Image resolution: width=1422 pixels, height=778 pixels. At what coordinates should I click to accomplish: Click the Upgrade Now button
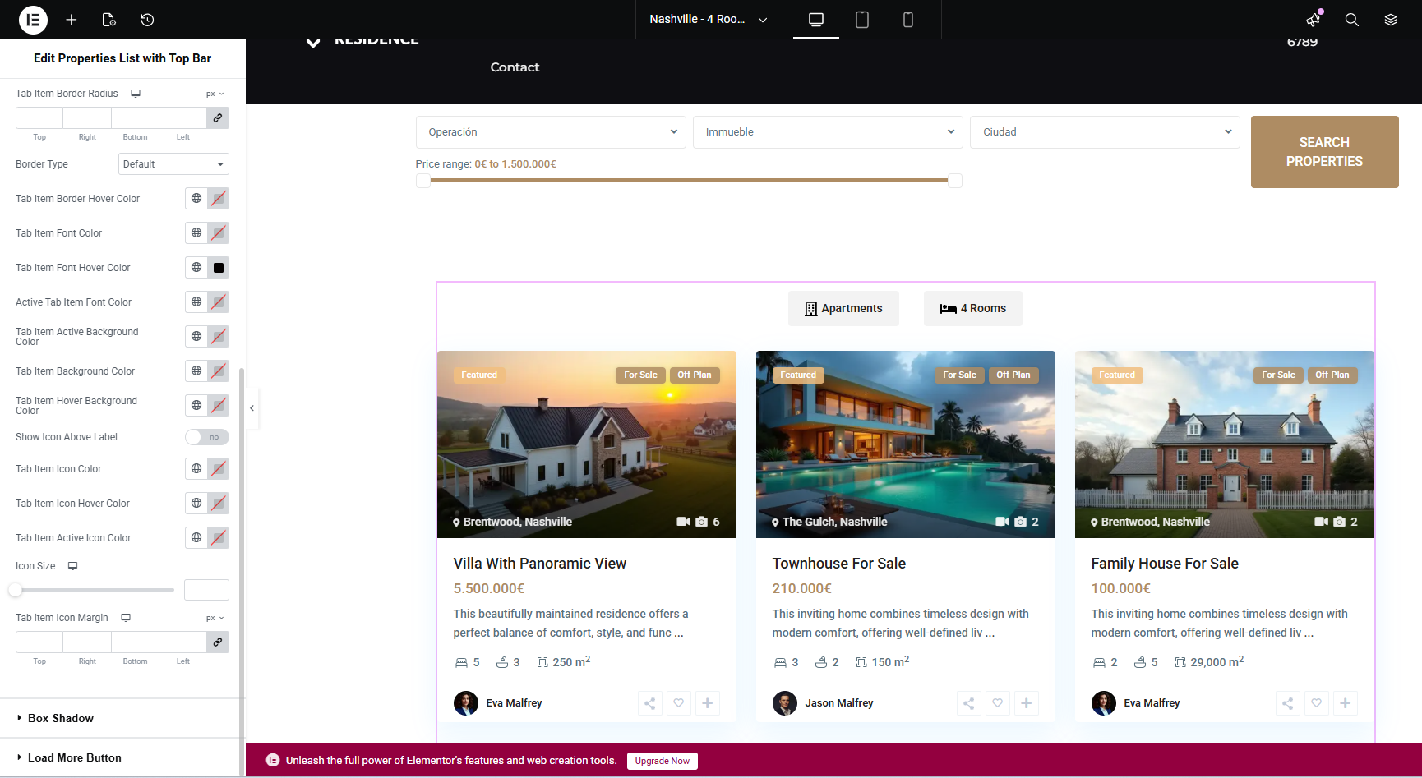pyautogui.click(x=662, y=761)
